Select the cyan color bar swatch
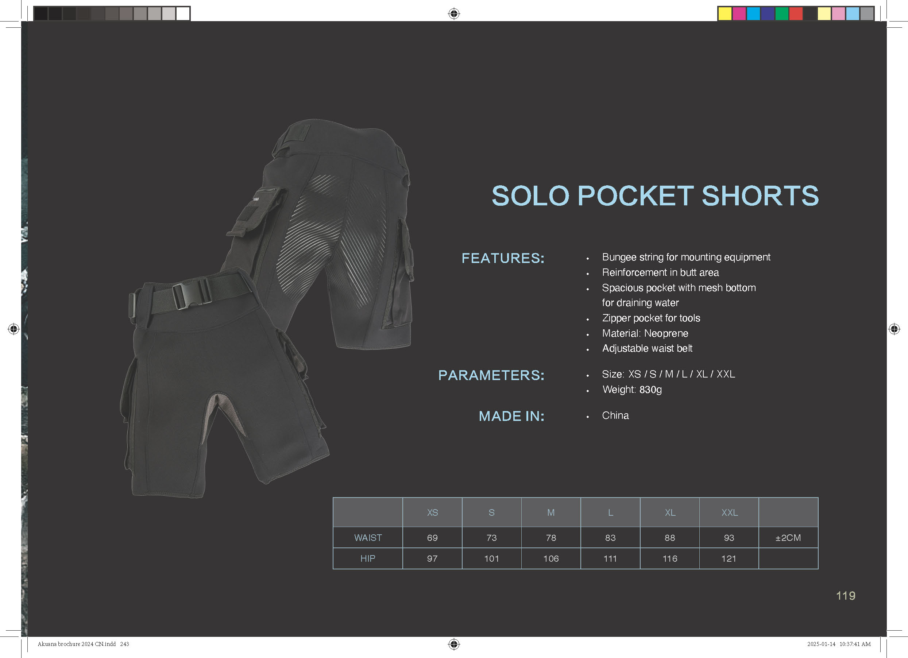This screenshot has width=908, height=658. (753, 13)
